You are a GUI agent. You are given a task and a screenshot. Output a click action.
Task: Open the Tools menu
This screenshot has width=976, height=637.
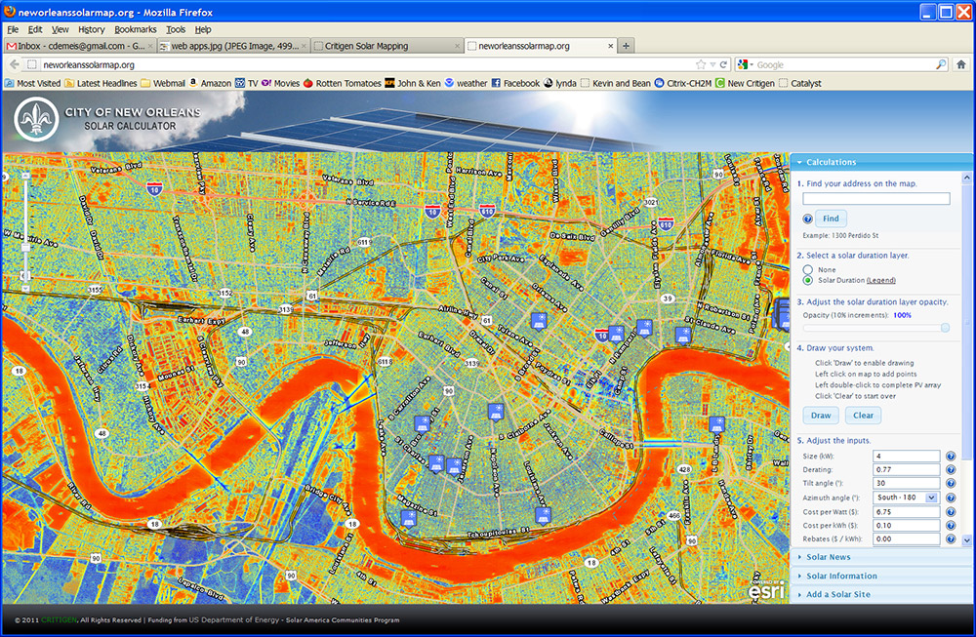176,29
